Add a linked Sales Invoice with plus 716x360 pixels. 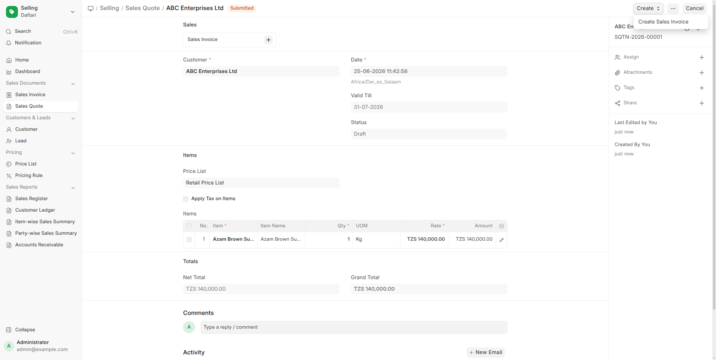(x=268, y=40)
